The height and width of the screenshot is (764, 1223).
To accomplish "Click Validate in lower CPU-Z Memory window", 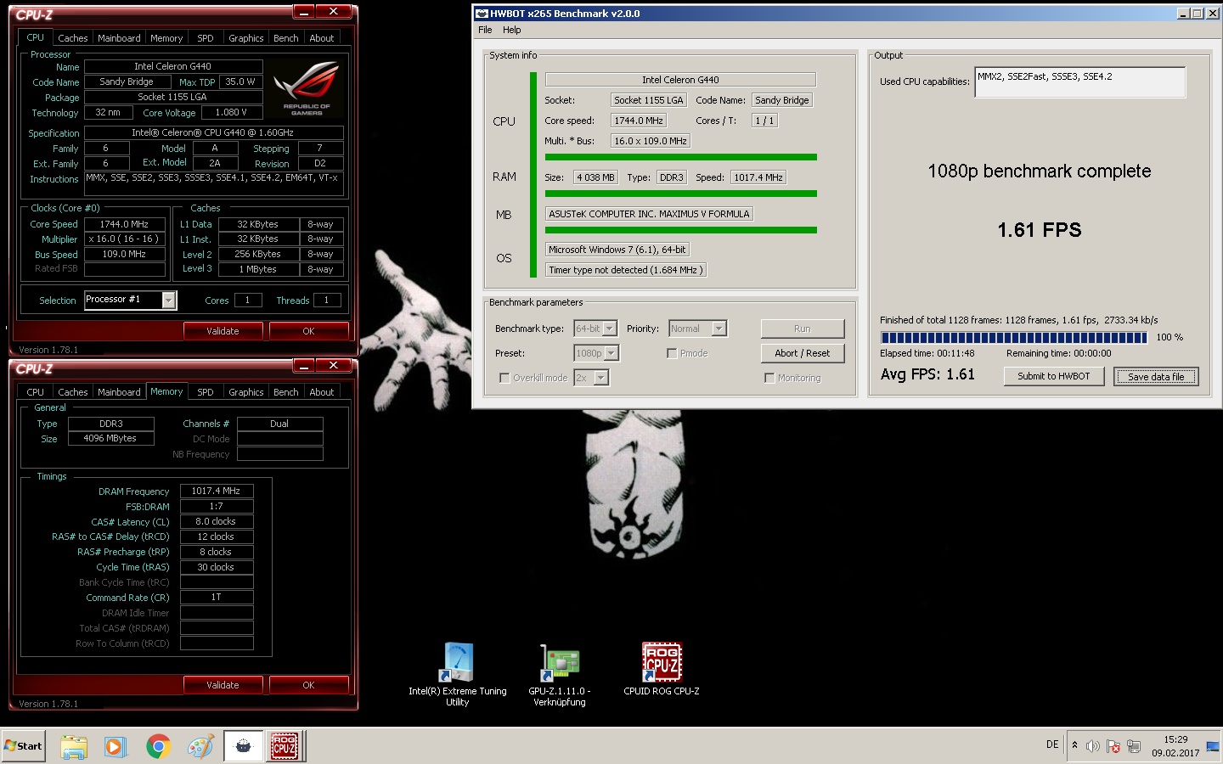I will [223, 685].
